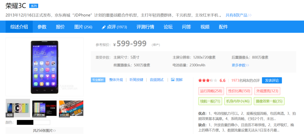Screen dimensions: 304x138
Task: Click the 电池容量：2300mAh spec
Action: point(189,65)
